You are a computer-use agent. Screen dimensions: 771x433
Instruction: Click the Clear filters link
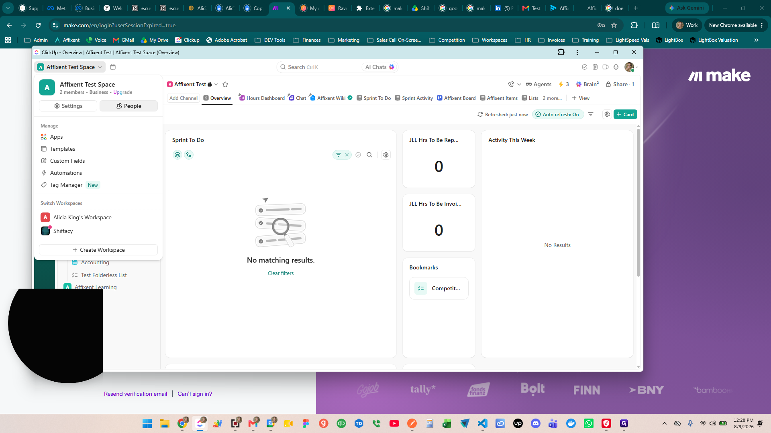(281, 273)
